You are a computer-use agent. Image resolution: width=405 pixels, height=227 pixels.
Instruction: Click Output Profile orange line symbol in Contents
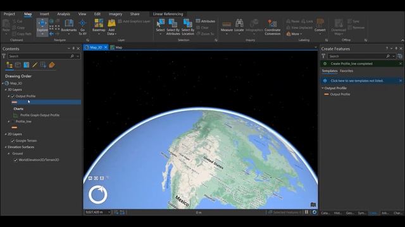coord(15,102)
